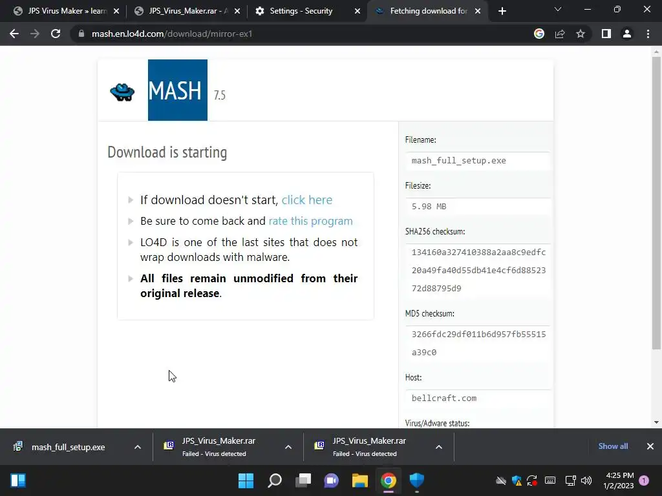
Task: Expand options for last failed JPS_Virus_Maker.rar
Action: pos(439,447)
